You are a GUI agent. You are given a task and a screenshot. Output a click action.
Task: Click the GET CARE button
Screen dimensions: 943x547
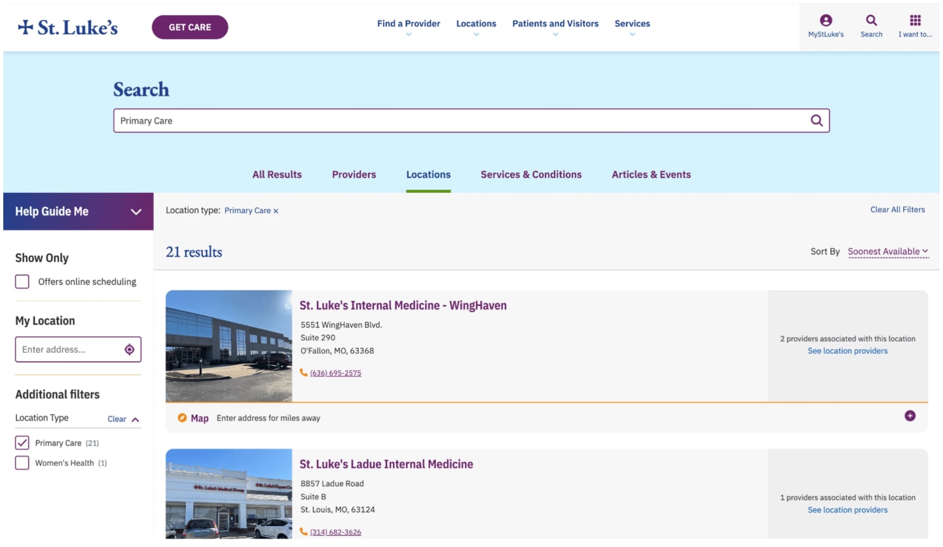(190, 27)
